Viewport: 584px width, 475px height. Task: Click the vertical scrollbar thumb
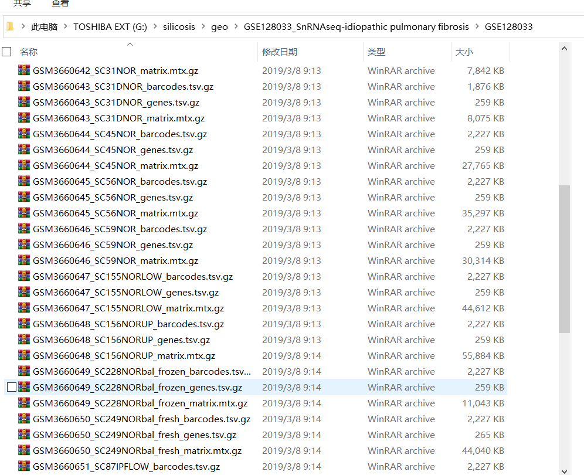(x=564, y=259)
